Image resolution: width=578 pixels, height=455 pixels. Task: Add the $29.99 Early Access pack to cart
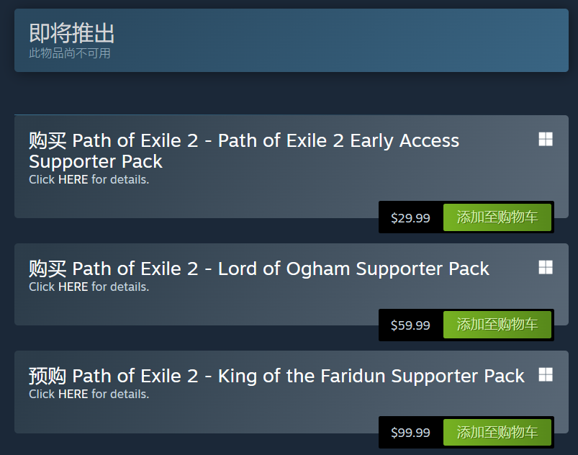(497, 217)
